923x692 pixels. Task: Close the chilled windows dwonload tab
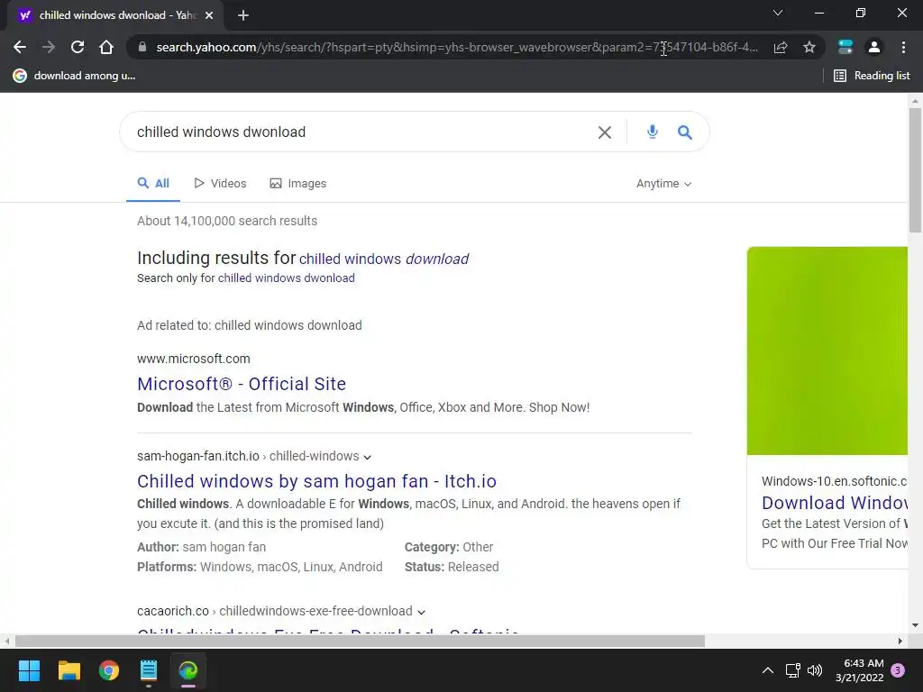pos(209,15)
